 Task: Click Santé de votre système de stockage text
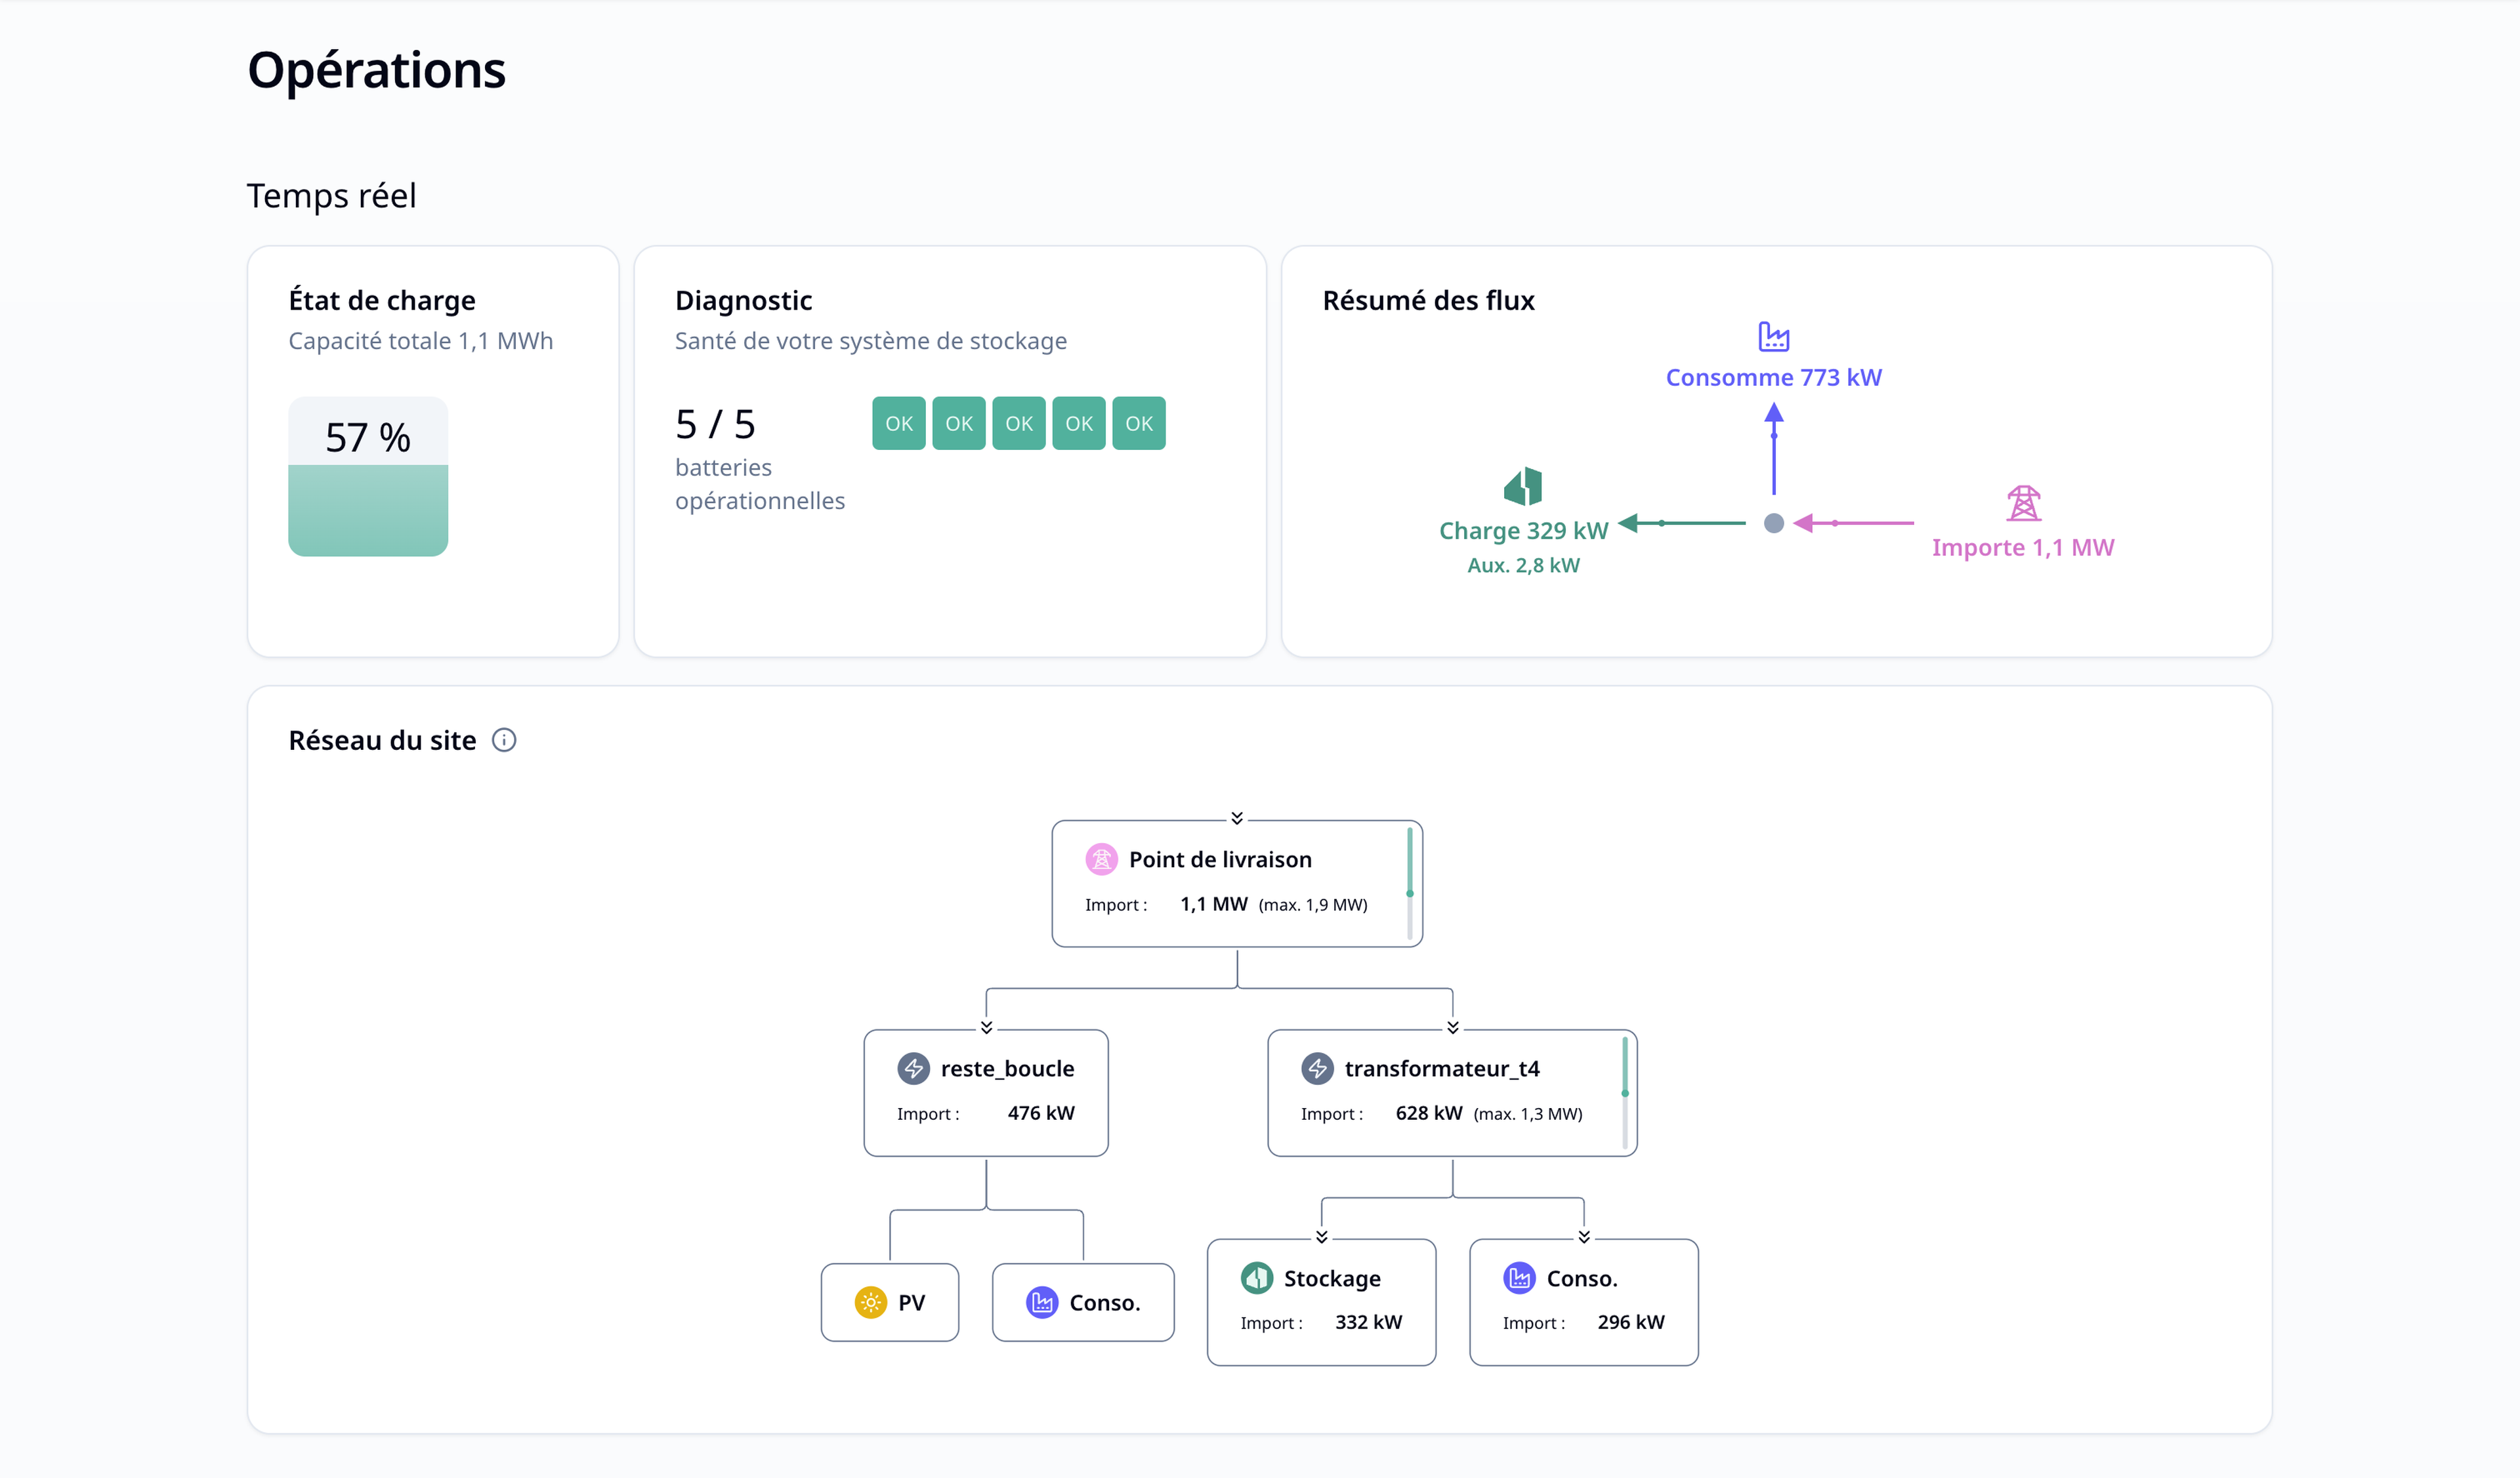pos(871,340)
